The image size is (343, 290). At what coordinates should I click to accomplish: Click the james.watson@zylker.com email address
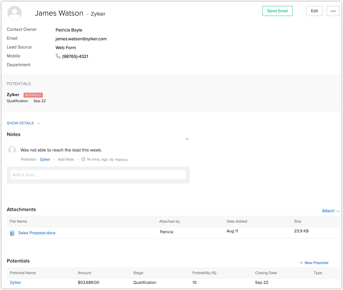(x=81, y=39)
